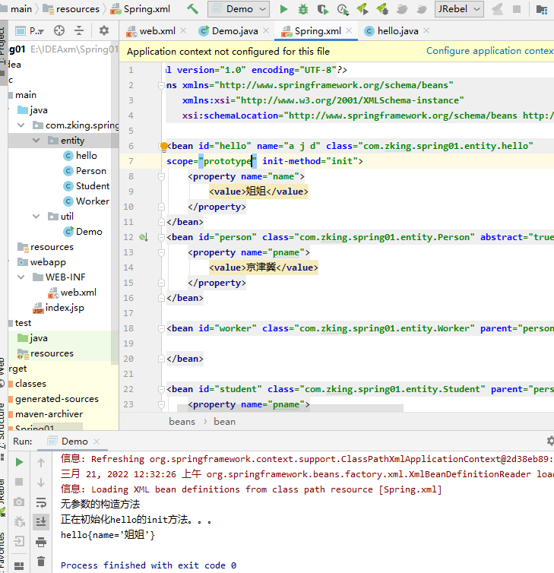Start debugging with the bug icon
This screenshot has height=573, width=554.
click(x=303, y=9)
